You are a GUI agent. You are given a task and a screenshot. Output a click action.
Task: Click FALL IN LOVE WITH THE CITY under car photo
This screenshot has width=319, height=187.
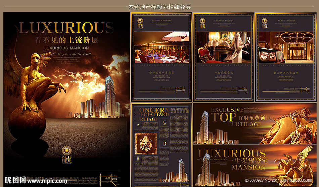pyautogui.click(x=286, y=65)
